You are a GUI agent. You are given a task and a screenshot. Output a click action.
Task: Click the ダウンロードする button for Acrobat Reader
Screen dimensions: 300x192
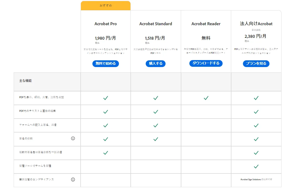[206, 63]
